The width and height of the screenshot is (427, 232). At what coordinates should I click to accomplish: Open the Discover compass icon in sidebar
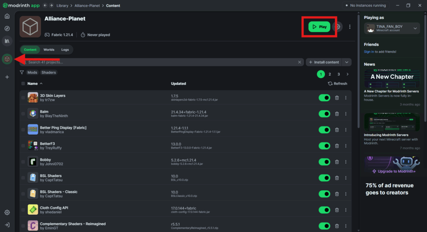pyautogui.click(x=7, y=29)
